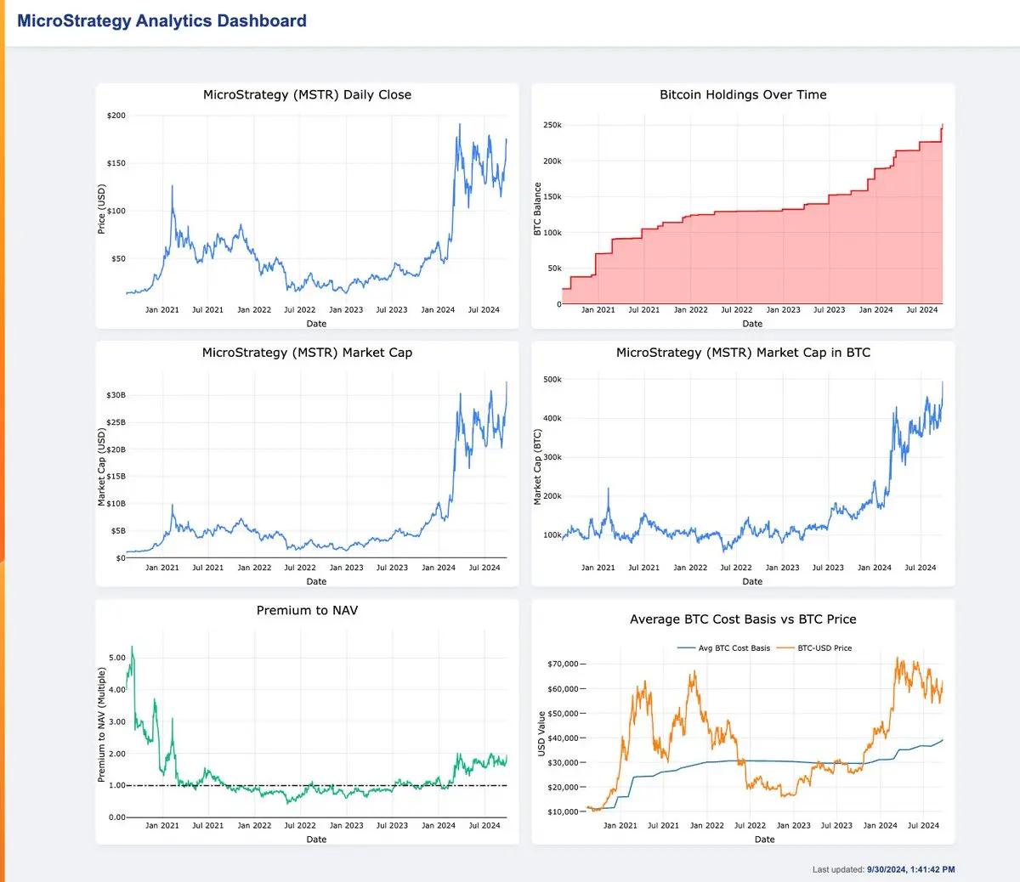Click the $15B label on Market Cap chart
The width and height of the screenshot is (1020, 882).
[116, 477]
